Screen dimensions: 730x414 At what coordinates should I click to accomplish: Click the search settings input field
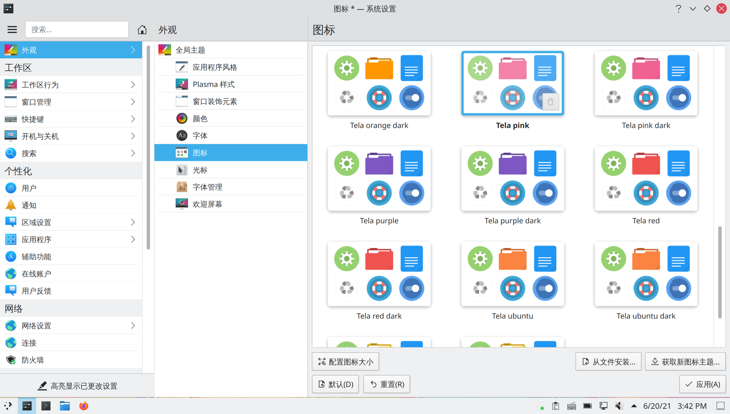click(x=77, y=30)
